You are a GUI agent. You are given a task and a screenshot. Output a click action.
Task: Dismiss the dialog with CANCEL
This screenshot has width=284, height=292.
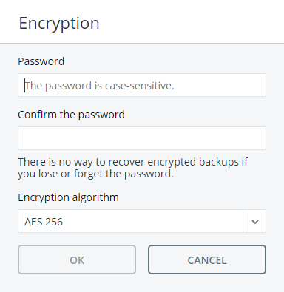(207, 259)
